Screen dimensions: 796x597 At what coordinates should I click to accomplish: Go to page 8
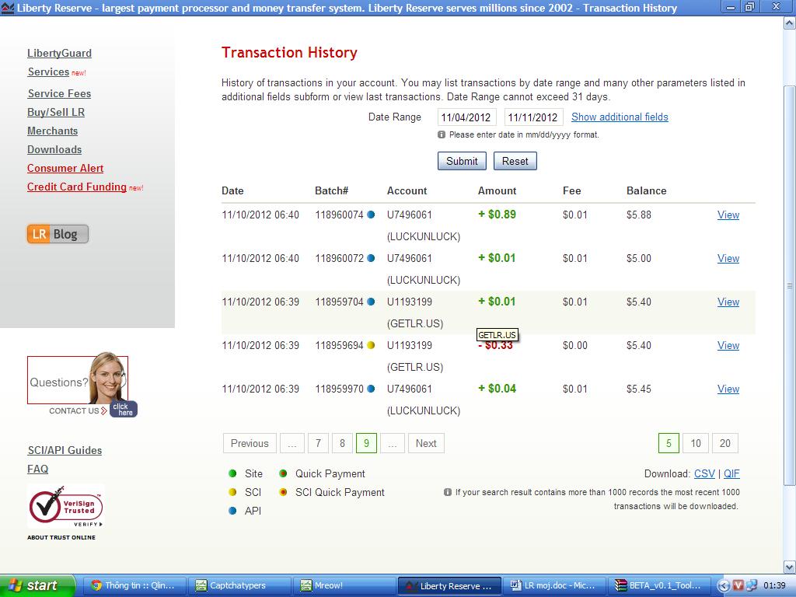click(342, 443)
